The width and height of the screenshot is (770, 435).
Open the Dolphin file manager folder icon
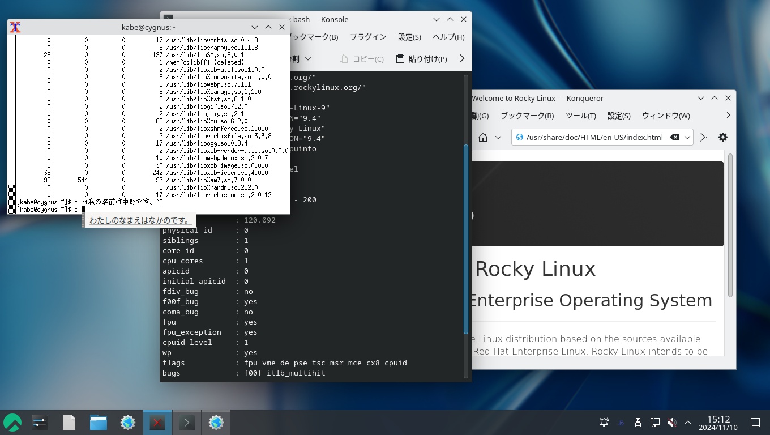coord(99,423)
